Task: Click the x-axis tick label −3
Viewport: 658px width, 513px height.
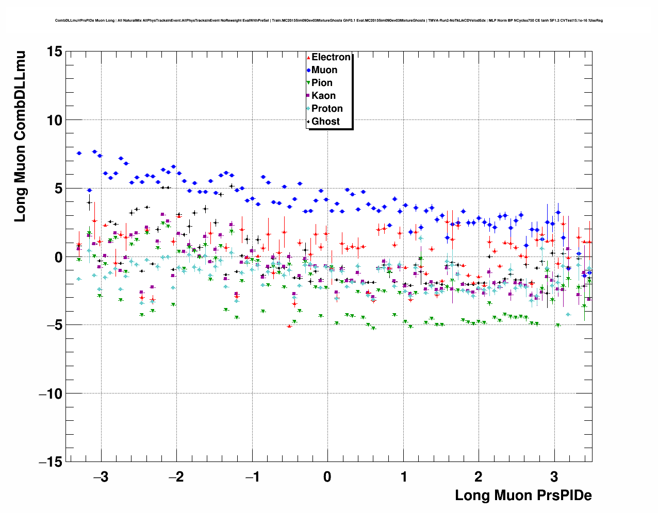Action: (x=101, y=477)
